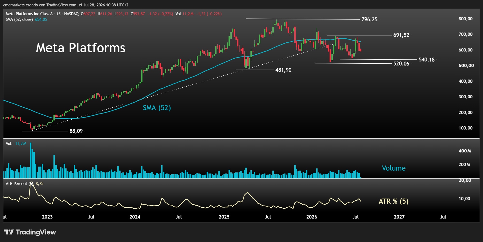
Task: Click the 481,90 level label
Action: click(283, 70)
